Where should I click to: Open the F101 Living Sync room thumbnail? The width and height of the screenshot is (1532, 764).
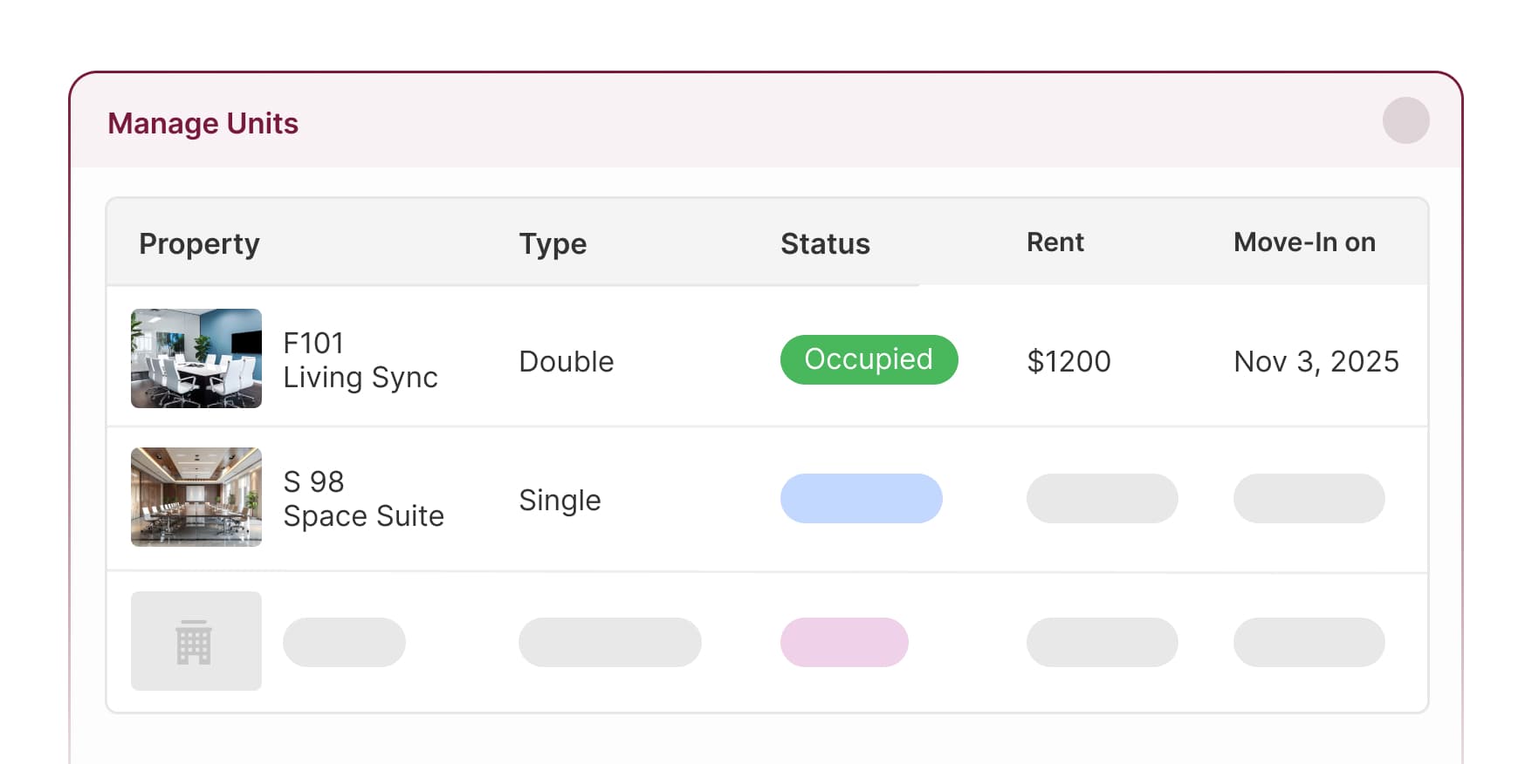pos(196,358)
